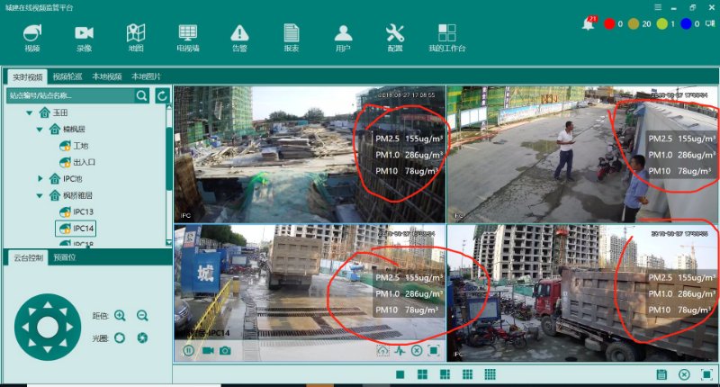Take a snapshot of the IPC14 video
Viewport: 720px width, 387px height.
coord(225,351)
